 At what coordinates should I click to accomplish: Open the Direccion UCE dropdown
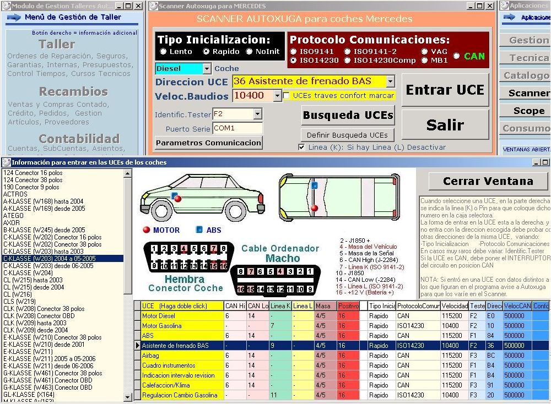391,81
